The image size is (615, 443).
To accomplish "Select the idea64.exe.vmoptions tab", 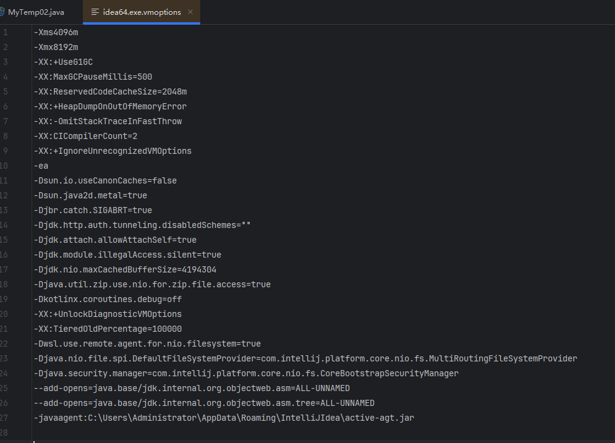I will click(x=142, y=12).
